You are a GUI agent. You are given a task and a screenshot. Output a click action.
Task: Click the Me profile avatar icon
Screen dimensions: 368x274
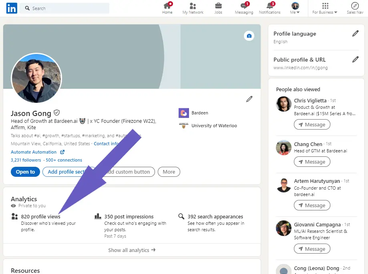[x=295, y=6]
